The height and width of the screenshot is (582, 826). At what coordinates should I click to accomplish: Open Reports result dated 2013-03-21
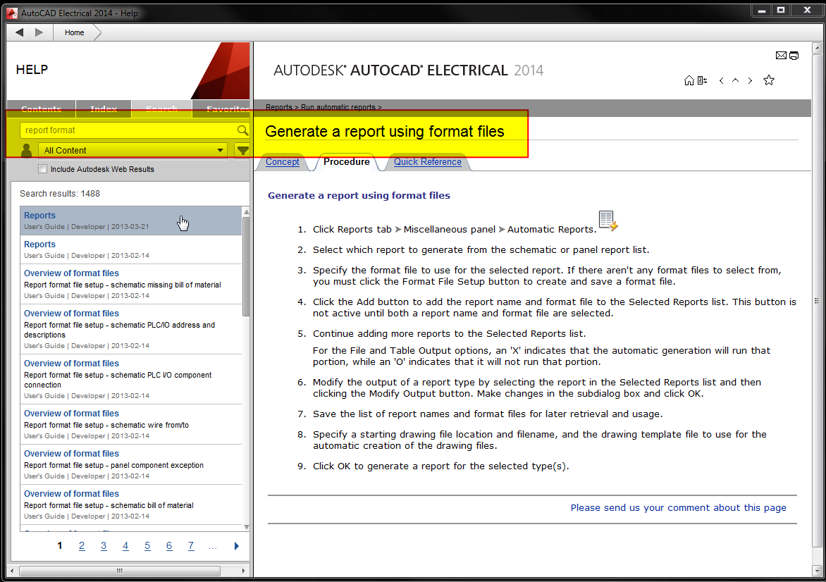pyautogui.click(x=131, y=221)
